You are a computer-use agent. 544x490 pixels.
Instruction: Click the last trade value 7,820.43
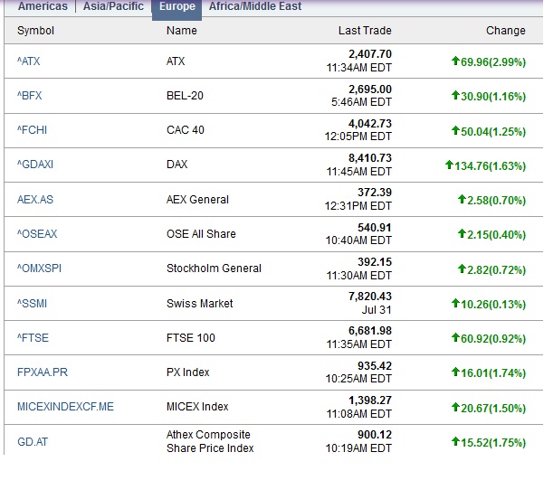(x=370, y=297)
